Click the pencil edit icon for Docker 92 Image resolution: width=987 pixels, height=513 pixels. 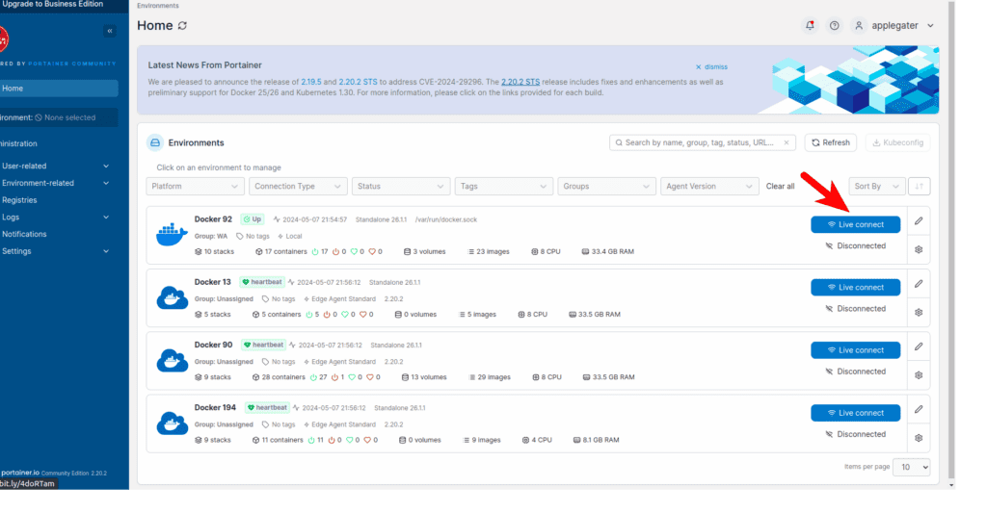(919, 221)
